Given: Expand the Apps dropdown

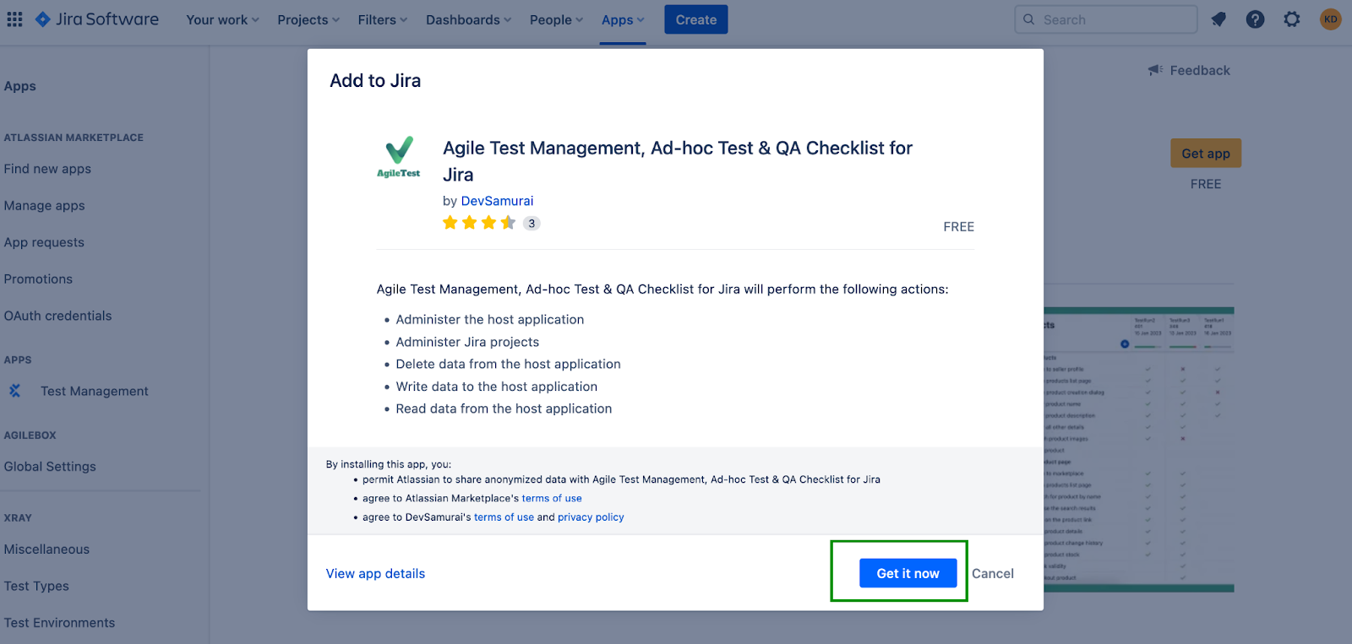Looking at the screenshot, I should [623, 19].
